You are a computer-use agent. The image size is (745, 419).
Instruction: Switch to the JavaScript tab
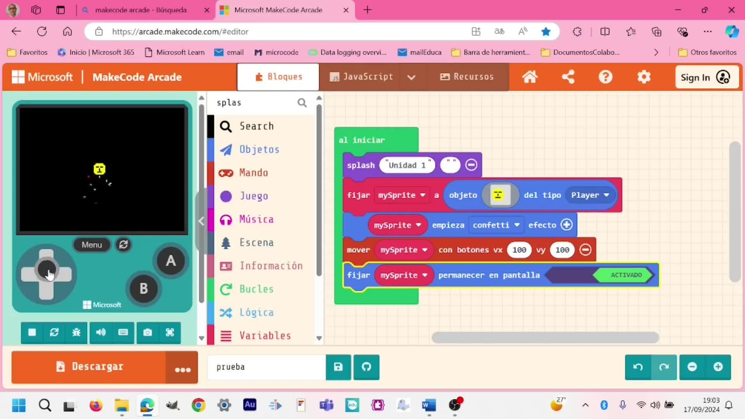pyautogui.click(x=362, y=77)
